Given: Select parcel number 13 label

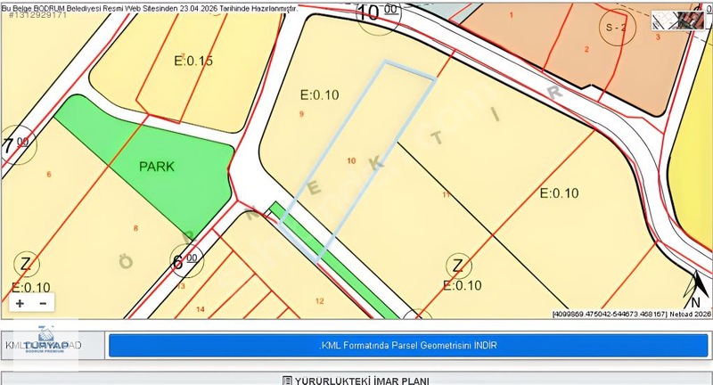Looking at the screenshot, I should point(181,286).
